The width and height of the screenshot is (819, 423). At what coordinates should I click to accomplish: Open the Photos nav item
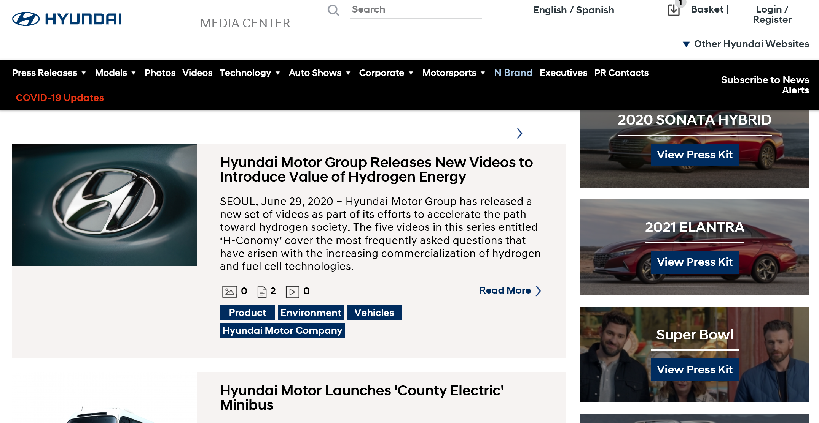(x=160, y=73)
